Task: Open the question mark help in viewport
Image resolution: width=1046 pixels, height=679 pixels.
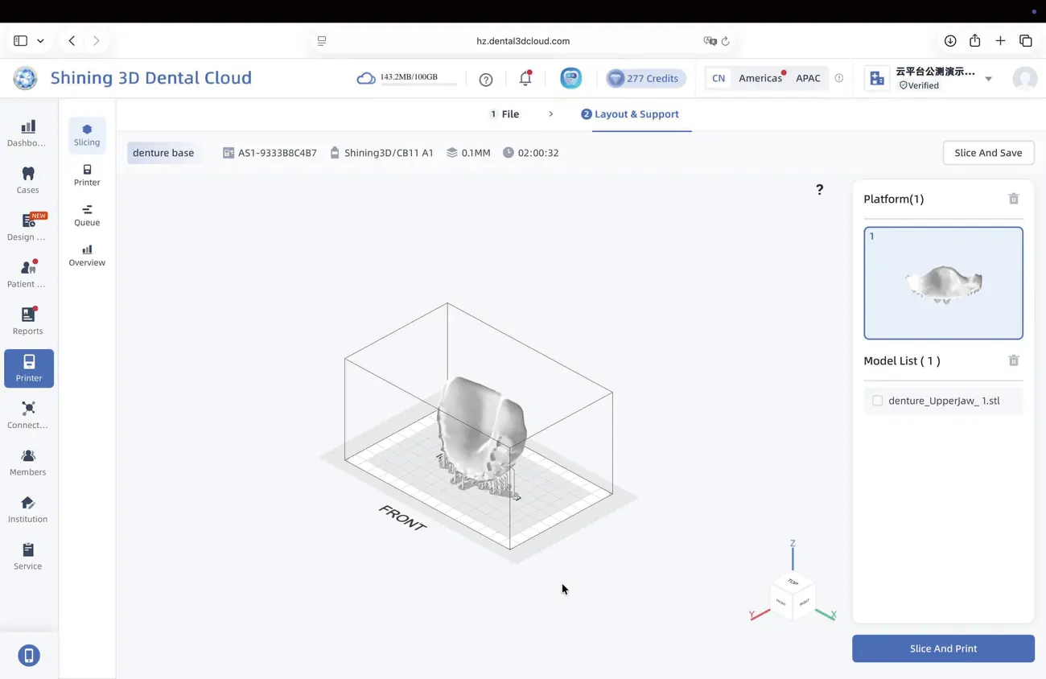Action: (x=819, y=190)
